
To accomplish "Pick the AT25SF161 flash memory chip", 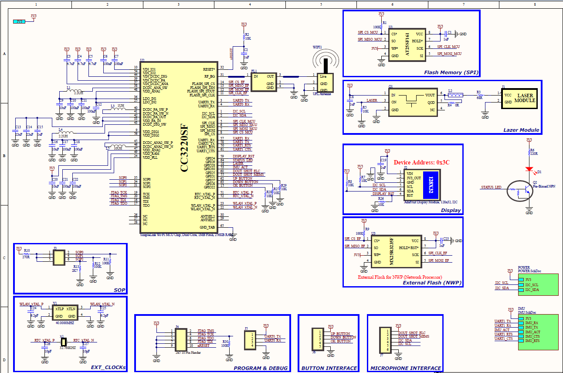I will [407, 44].
